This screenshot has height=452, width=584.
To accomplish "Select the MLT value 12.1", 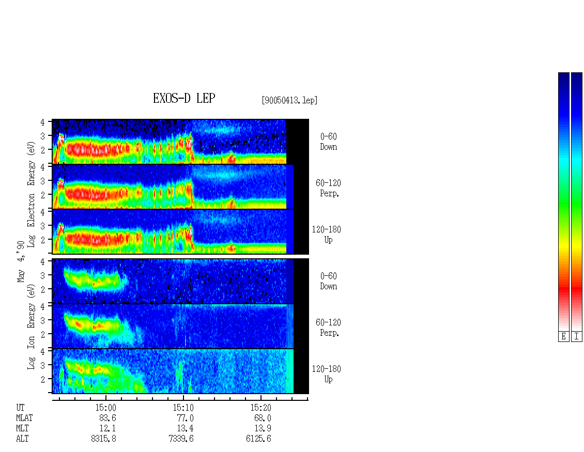I will click(x=107, y=429).
